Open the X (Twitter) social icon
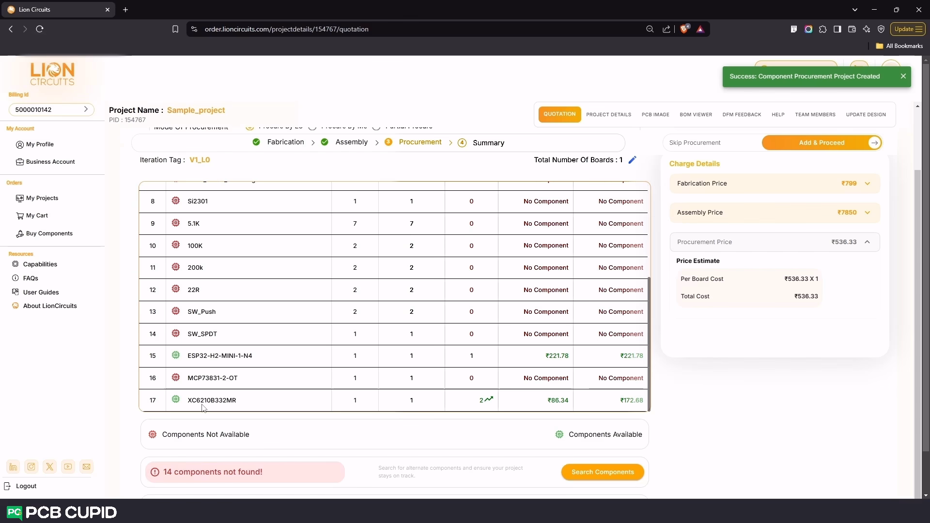 pos(50,467)
